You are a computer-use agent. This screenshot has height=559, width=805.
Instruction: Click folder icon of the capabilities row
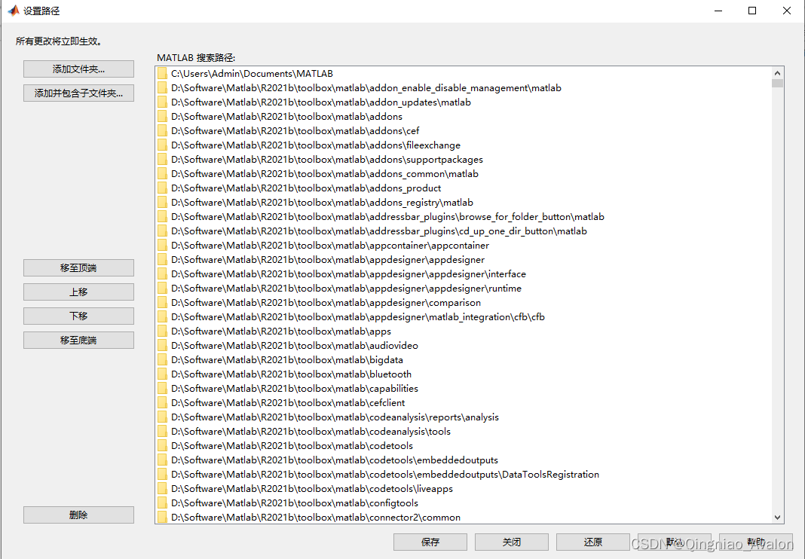click(162, 389)
